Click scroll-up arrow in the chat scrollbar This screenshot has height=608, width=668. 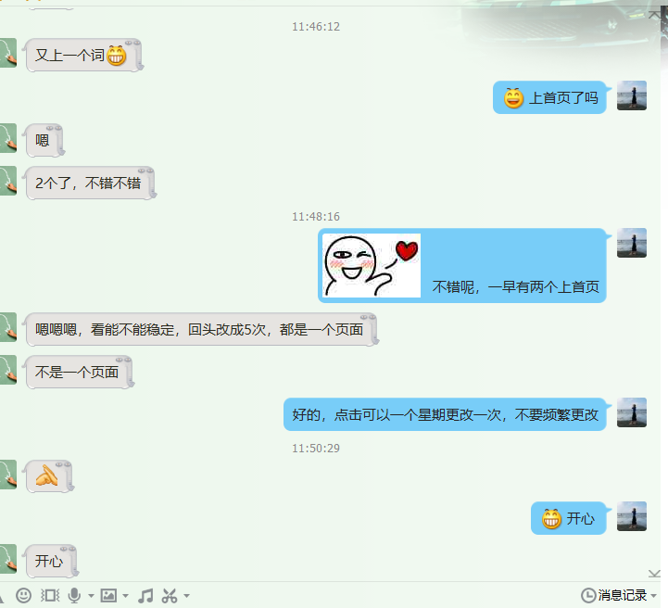point(654,15)
